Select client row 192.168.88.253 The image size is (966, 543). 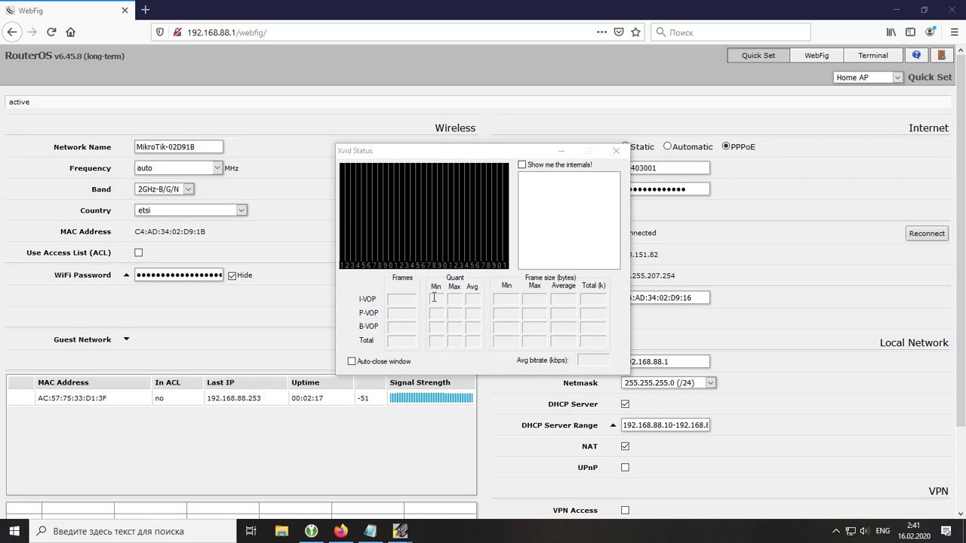click(x=241, y=398)
